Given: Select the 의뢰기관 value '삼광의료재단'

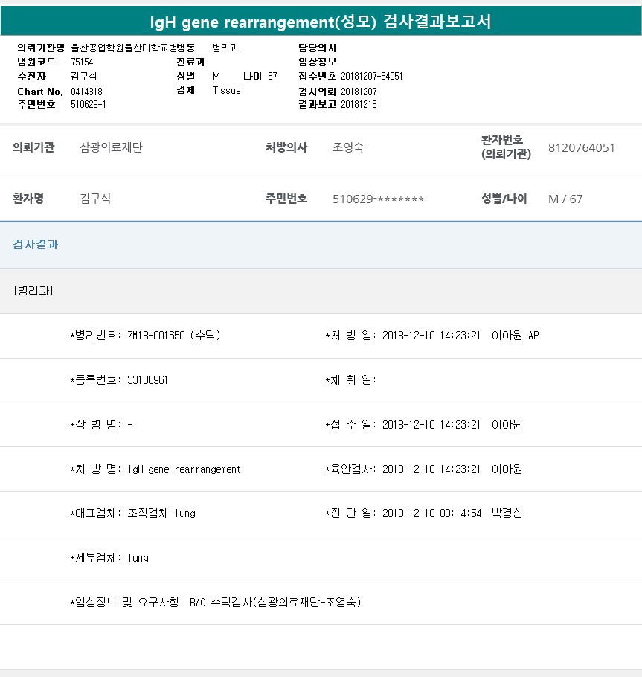Looking at the screenshot, I should 111,147.
